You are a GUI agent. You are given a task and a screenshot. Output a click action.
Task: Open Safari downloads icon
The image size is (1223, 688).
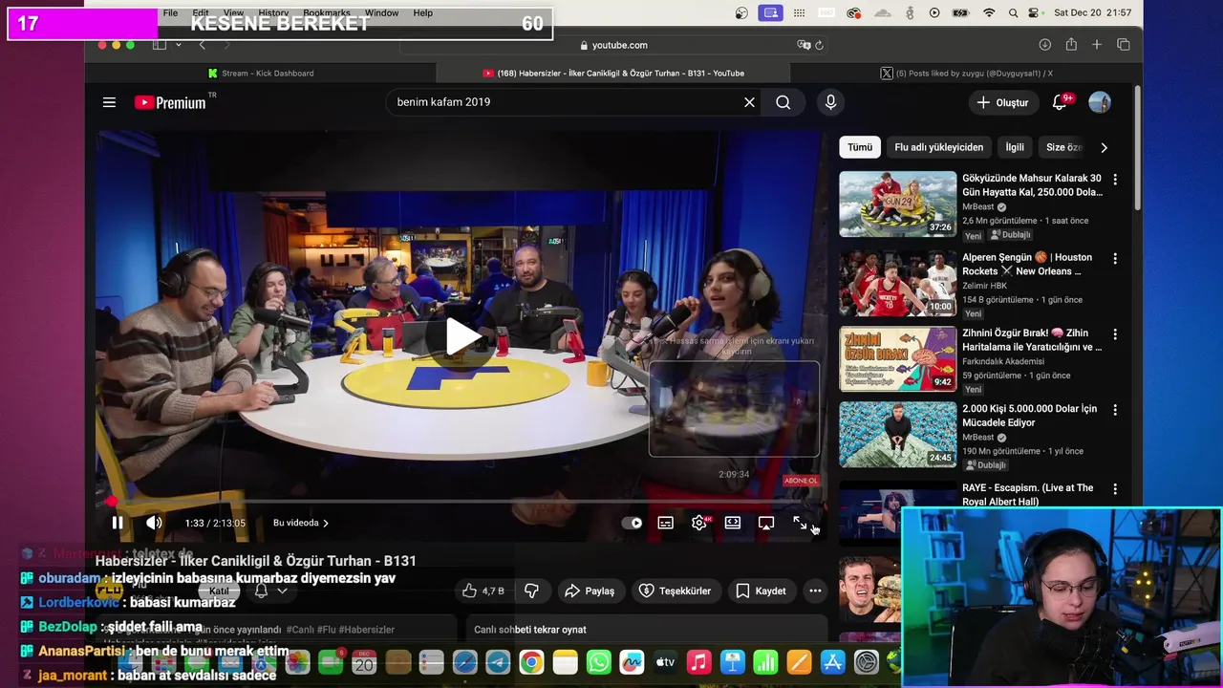1045,45
